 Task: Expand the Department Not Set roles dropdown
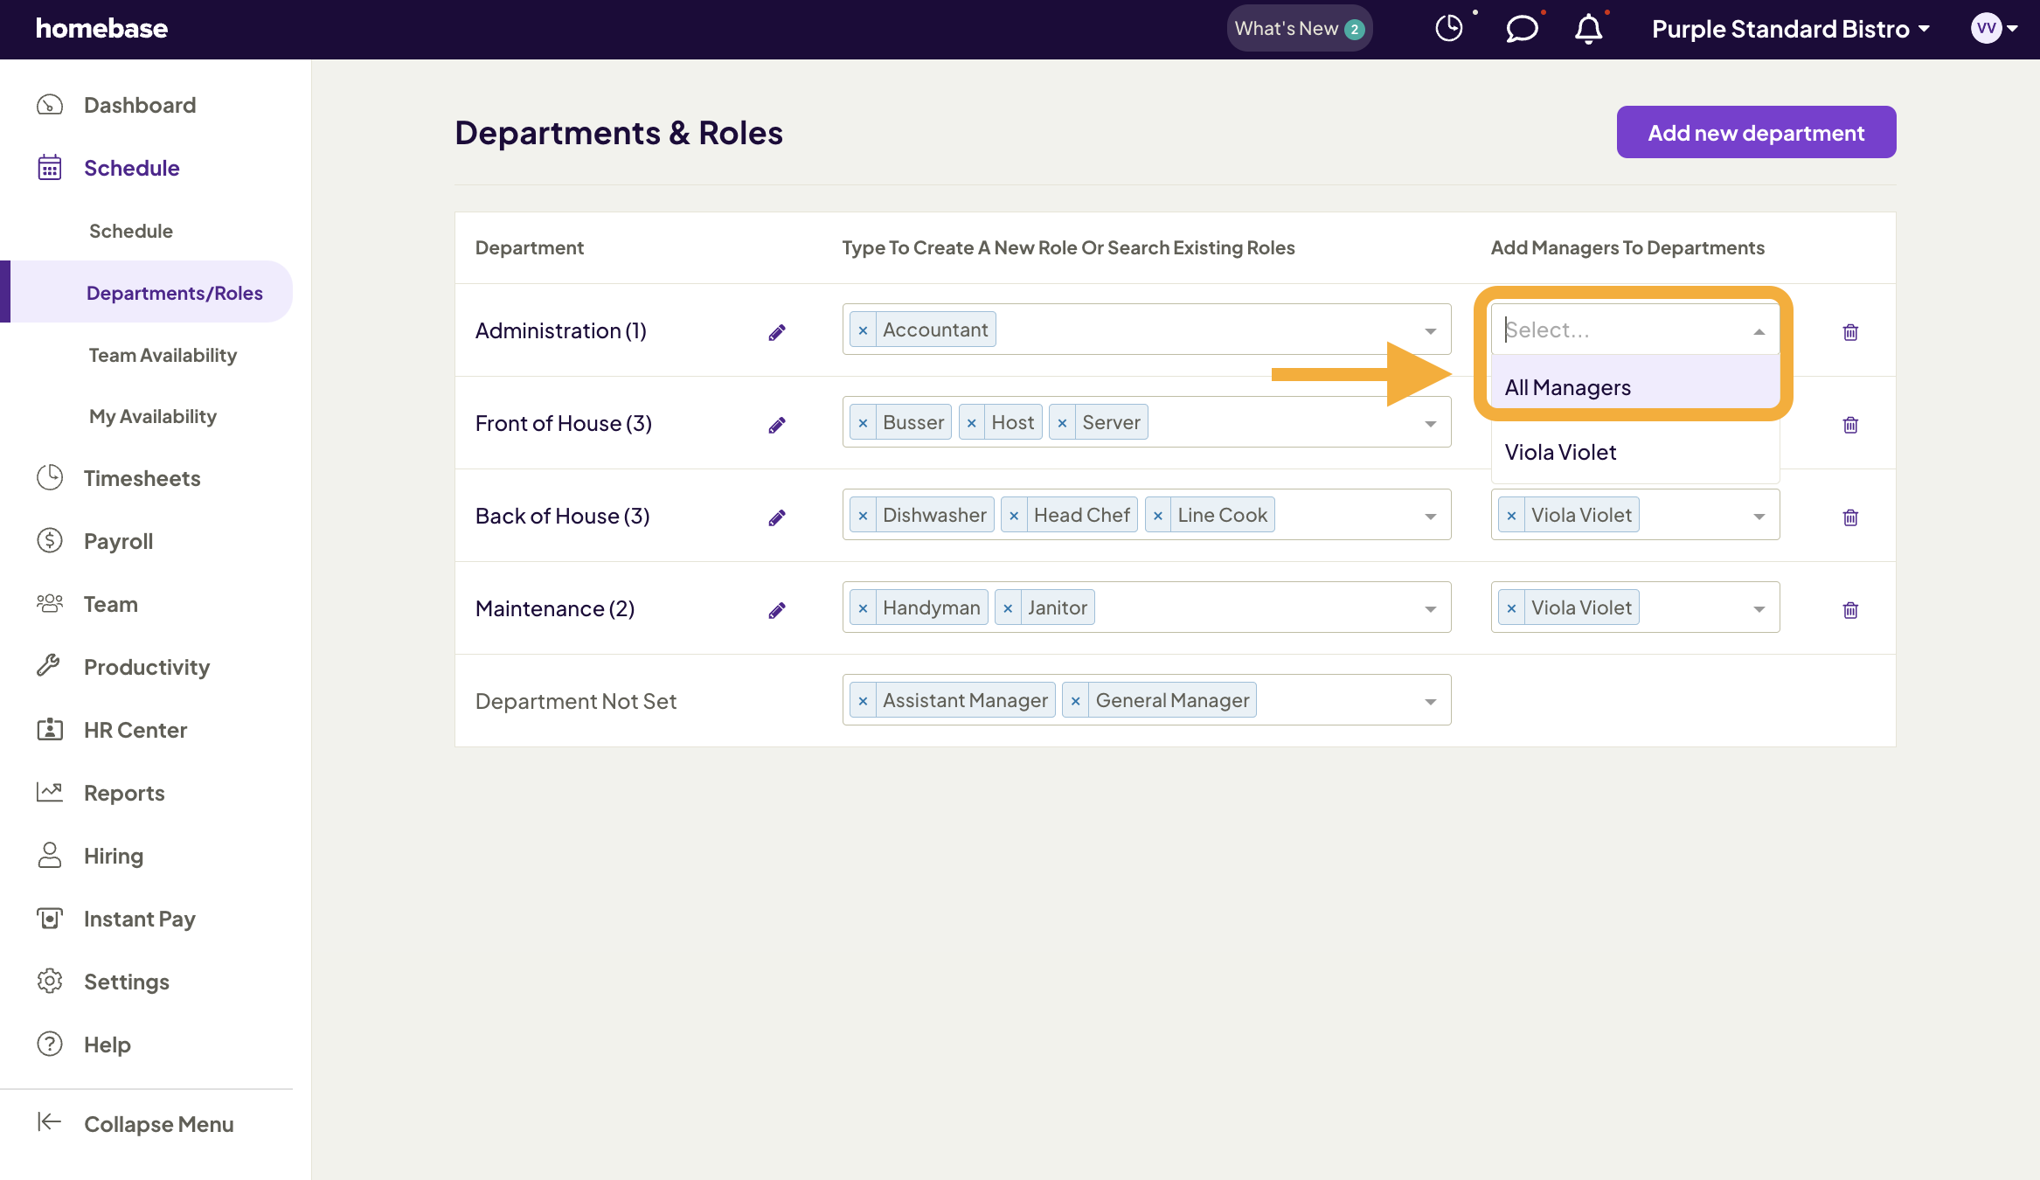(1430, 702)
